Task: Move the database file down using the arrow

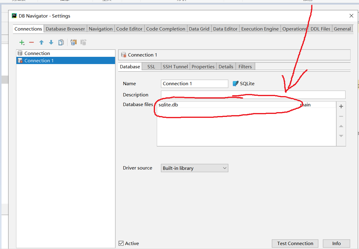Action: point(341,136)
